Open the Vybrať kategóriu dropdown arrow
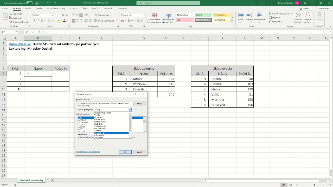Image resolution: width=333 pixels, height=187 pixels. click(x=130, y=110)
